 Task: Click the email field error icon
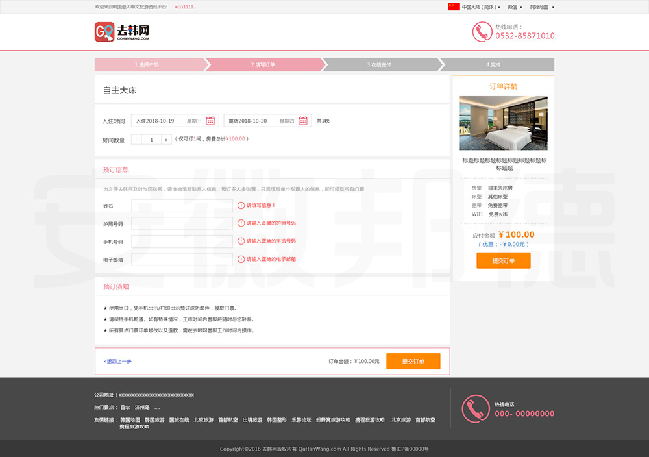click(241, 259)
